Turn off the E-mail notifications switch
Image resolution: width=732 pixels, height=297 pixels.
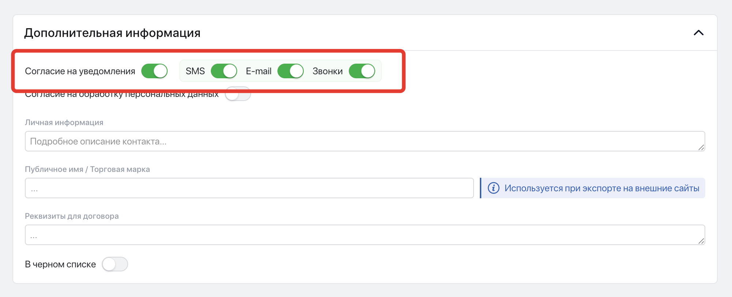pyautogui.click(x=291, y=71)
